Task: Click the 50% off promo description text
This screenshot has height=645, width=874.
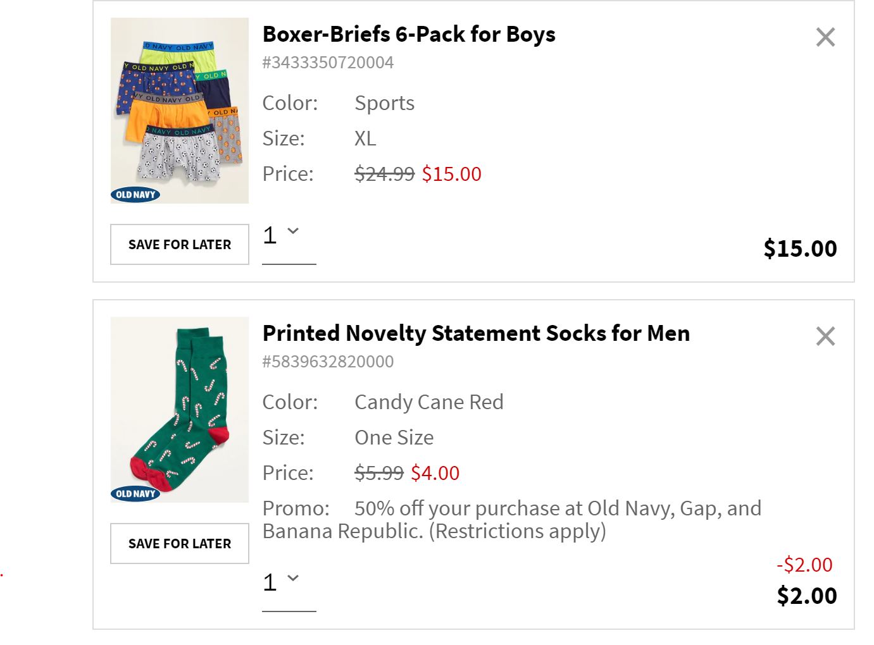Action: 512,520
